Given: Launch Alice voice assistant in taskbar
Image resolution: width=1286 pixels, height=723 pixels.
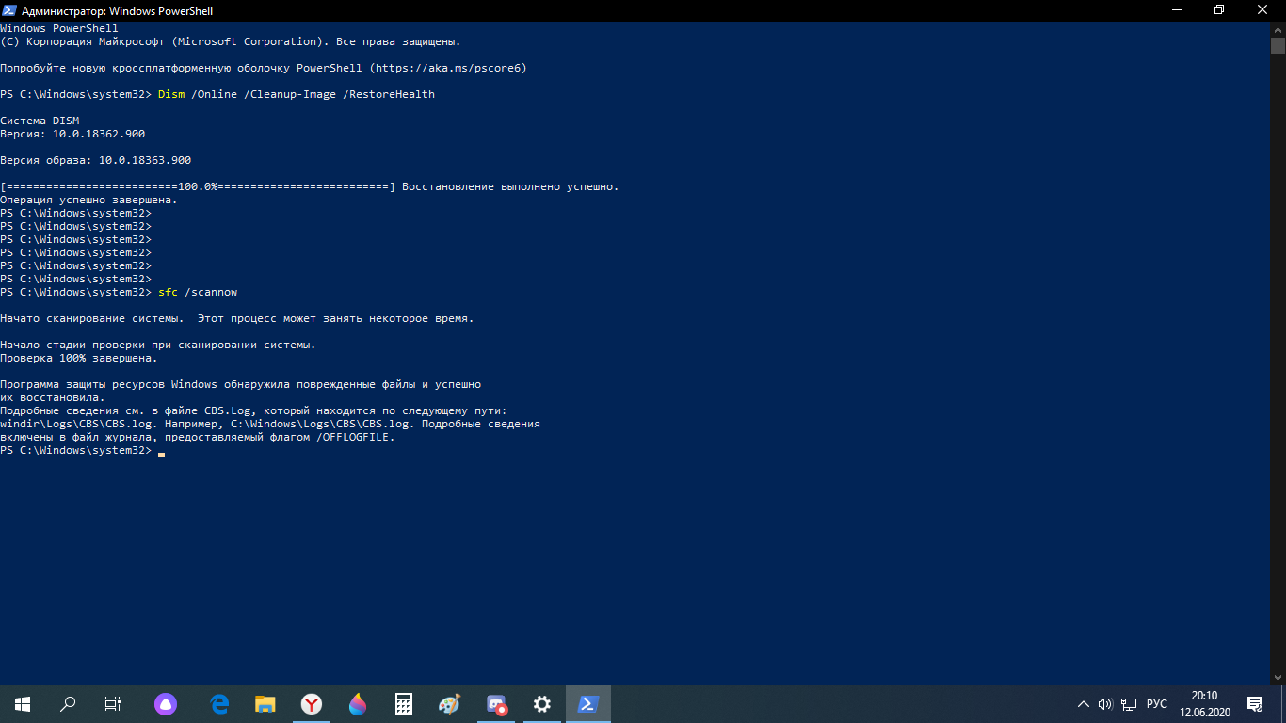Looking at the screenshot, I should [x=166, y=703].
